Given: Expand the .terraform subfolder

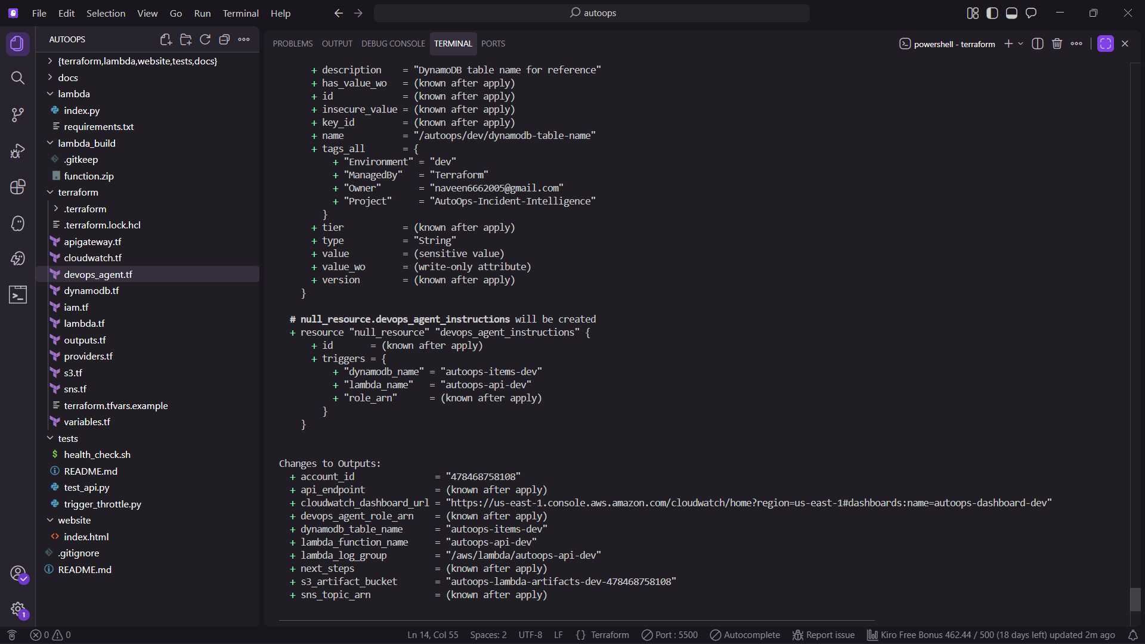Looking at the screenshot, I should 85,209.
